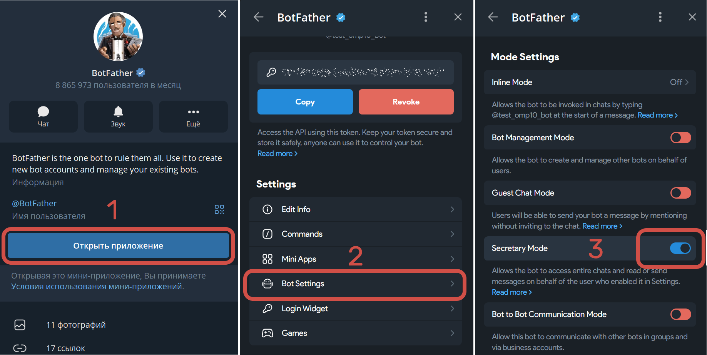Toggle Bot Management Mode switch
Viewport: 707px width, 355px height.
click(x=680, y=138)
